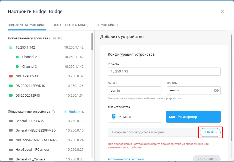The height and width of the screenshot is (162, 234).
Task: Click the address 10.250.0.32
Action: [x=75, y=76]
